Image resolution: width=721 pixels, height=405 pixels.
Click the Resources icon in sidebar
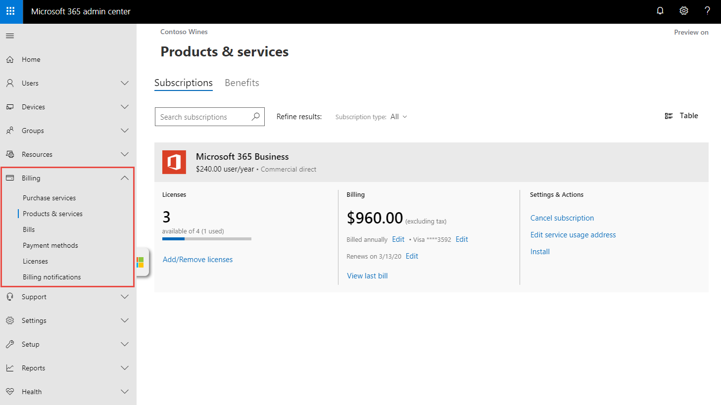tap(10, 154)
